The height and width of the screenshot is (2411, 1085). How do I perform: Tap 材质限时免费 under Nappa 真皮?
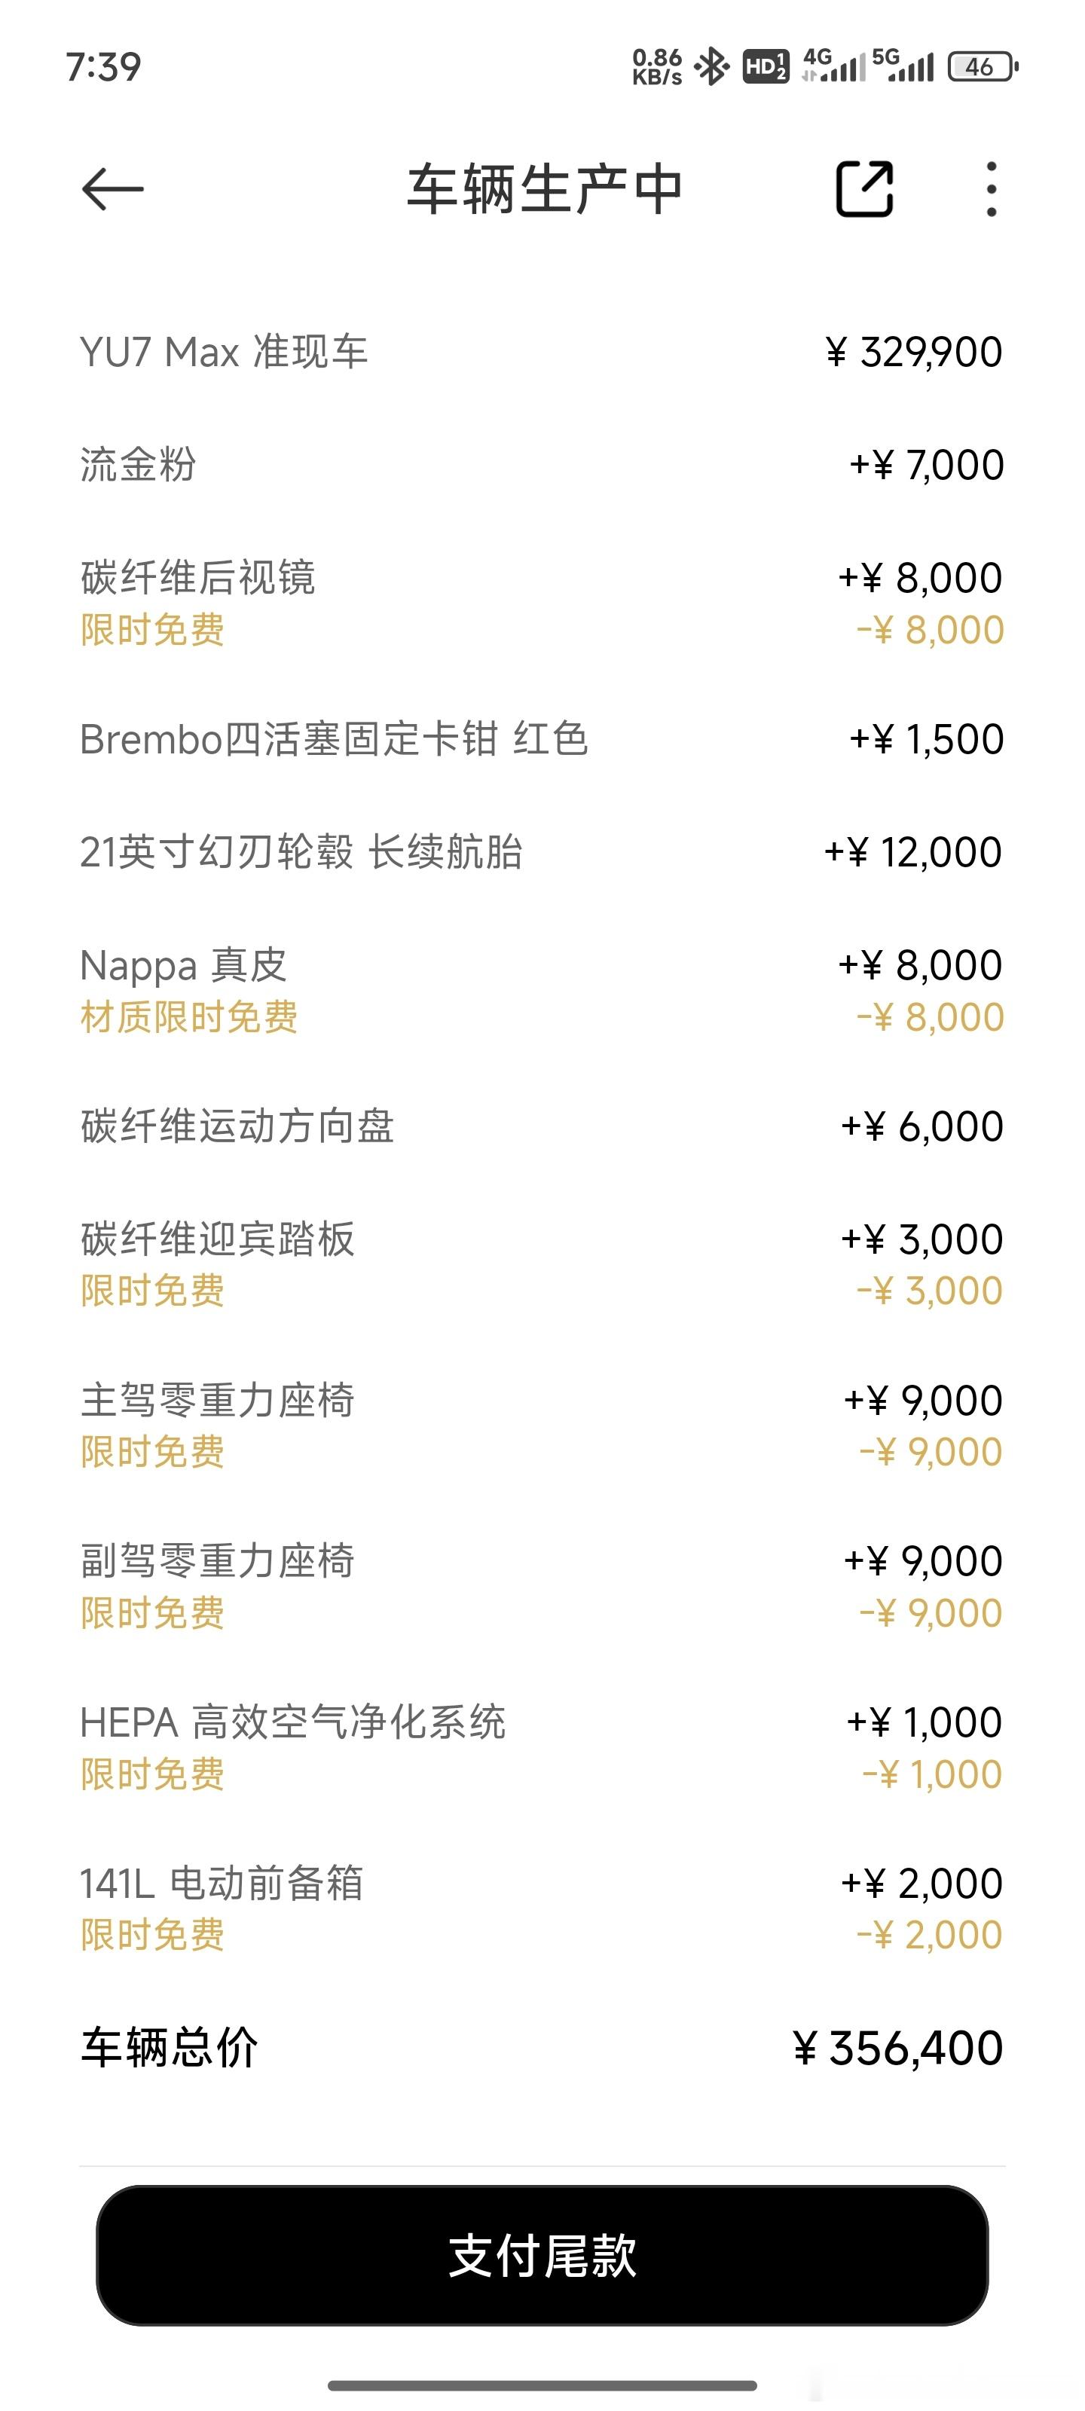coord(189,1017)
